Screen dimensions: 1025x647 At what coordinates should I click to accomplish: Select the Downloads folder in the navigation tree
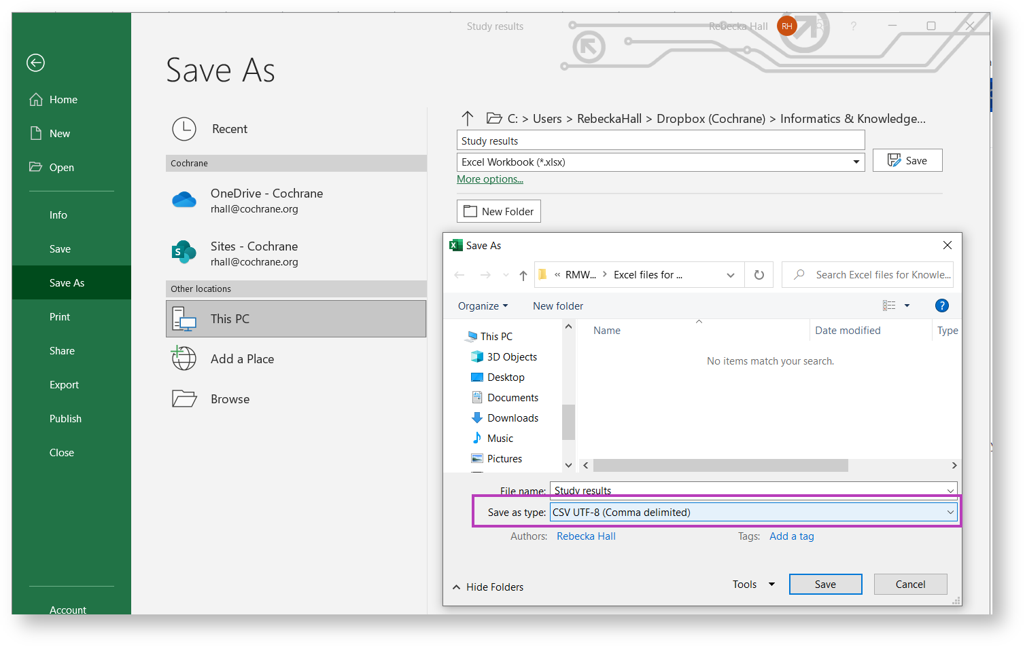pyautogui.click(x=512, y=418)
